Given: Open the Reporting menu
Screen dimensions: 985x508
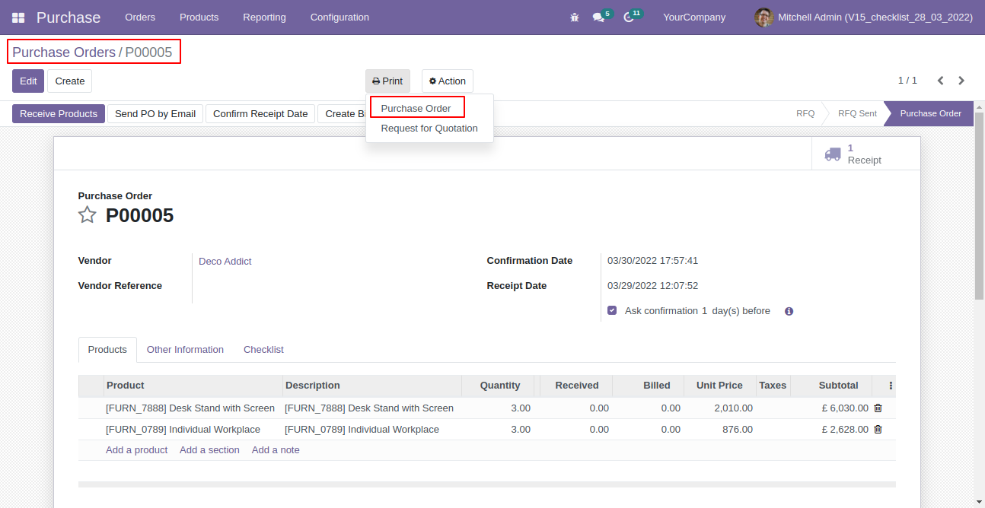Looking at the screenshot, I should (264, 17).
